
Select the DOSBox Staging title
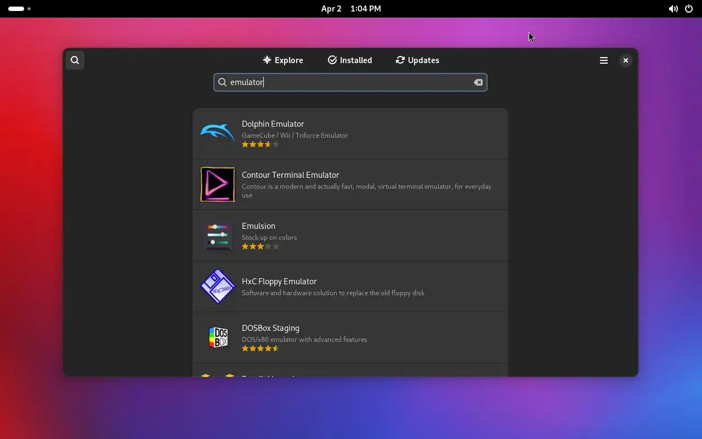click(270, 328)
